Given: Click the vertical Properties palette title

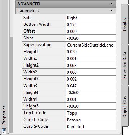Looking at the screenshot, I should point(4,115).
